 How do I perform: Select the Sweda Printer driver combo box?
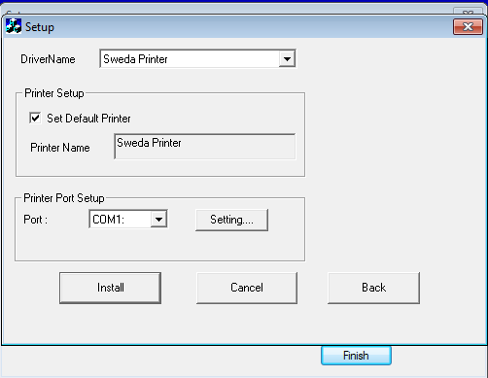(x=197, y=59)
